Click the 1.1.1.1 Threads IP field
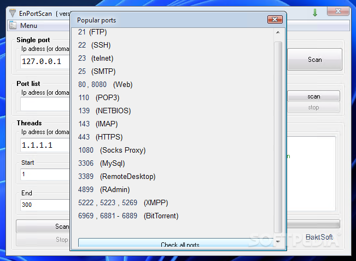Screen dimensions: 356x261 coord(45,145)
